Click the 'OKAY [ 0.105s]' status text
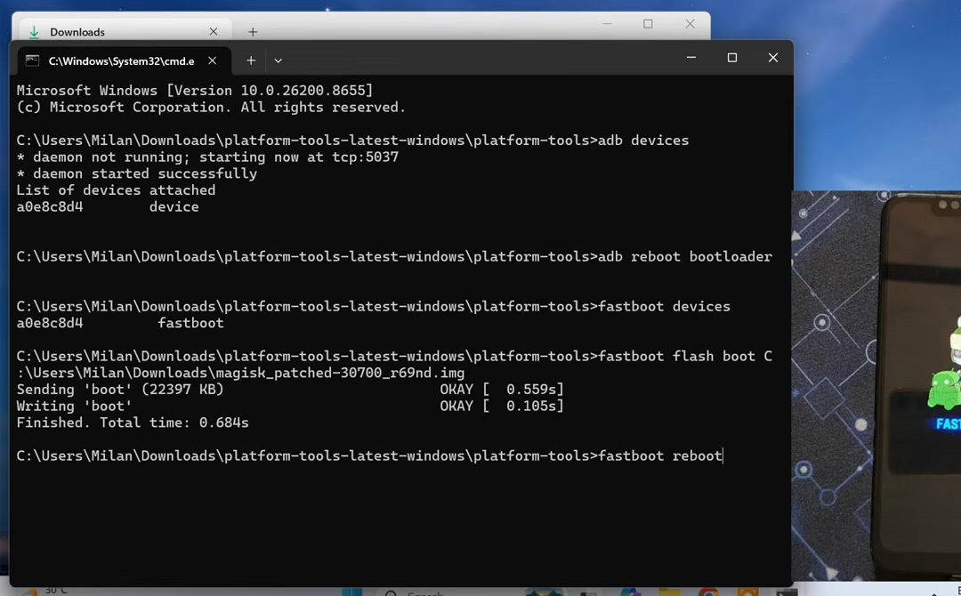 click(501, 407)
